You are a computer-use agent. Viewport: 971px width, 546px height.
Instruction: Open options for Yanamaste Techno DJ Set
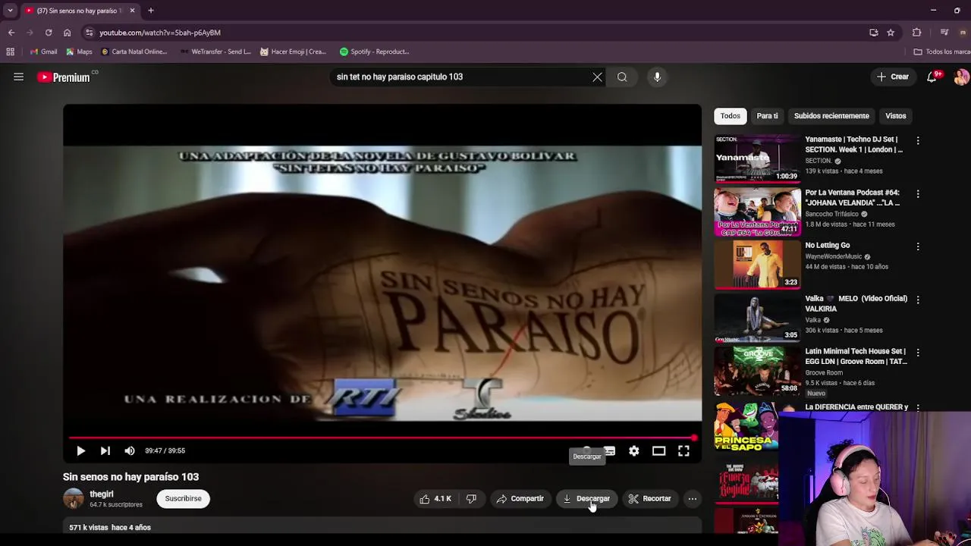[x=918, y=141]
